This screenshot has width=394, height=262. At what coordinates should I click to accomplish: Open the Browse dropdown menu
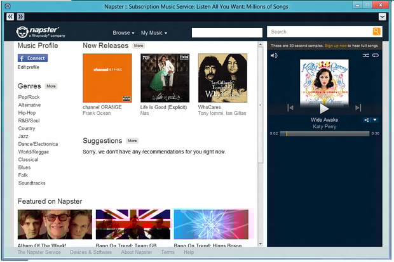123,33
